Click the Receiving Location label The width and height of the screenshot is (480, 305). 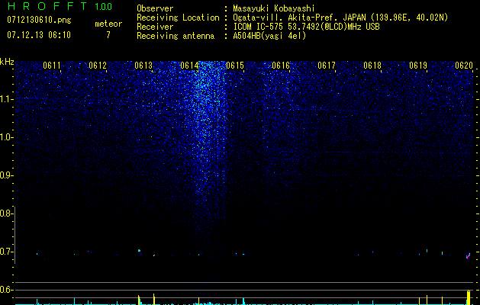pyautogui.click(x=178, y=18)
